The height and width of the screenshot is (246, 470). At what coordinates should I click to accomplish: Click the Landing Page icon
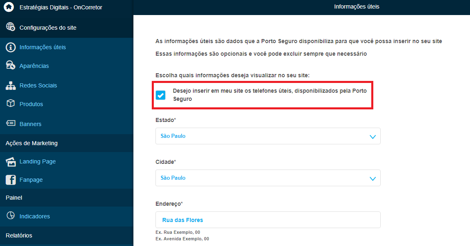click(11, 161)
